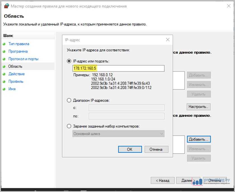Viewport: 235px width, 192px height.
Task: Click the range end 'по:' field
Action: click(126, 116)
